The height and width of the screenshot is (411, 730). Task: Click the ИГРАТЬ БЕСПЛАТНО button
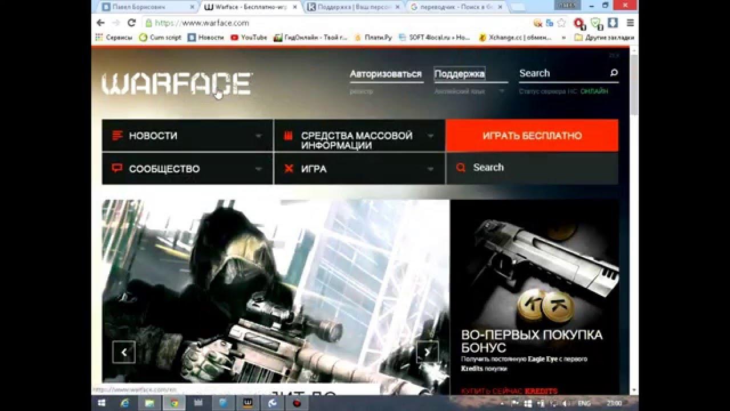(x=532, y=135)
